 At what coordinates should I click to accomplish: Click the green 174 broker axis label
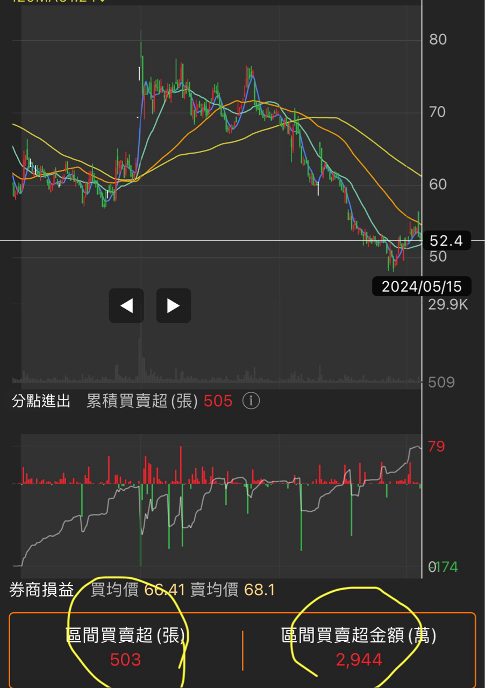click(447, 567)
